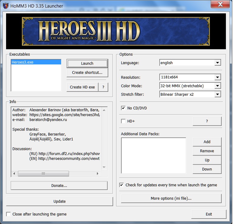The height and width of the screenshot is (224, 249).
Task: Expand the Language dropdown
Action: click(x=218, y=63)
